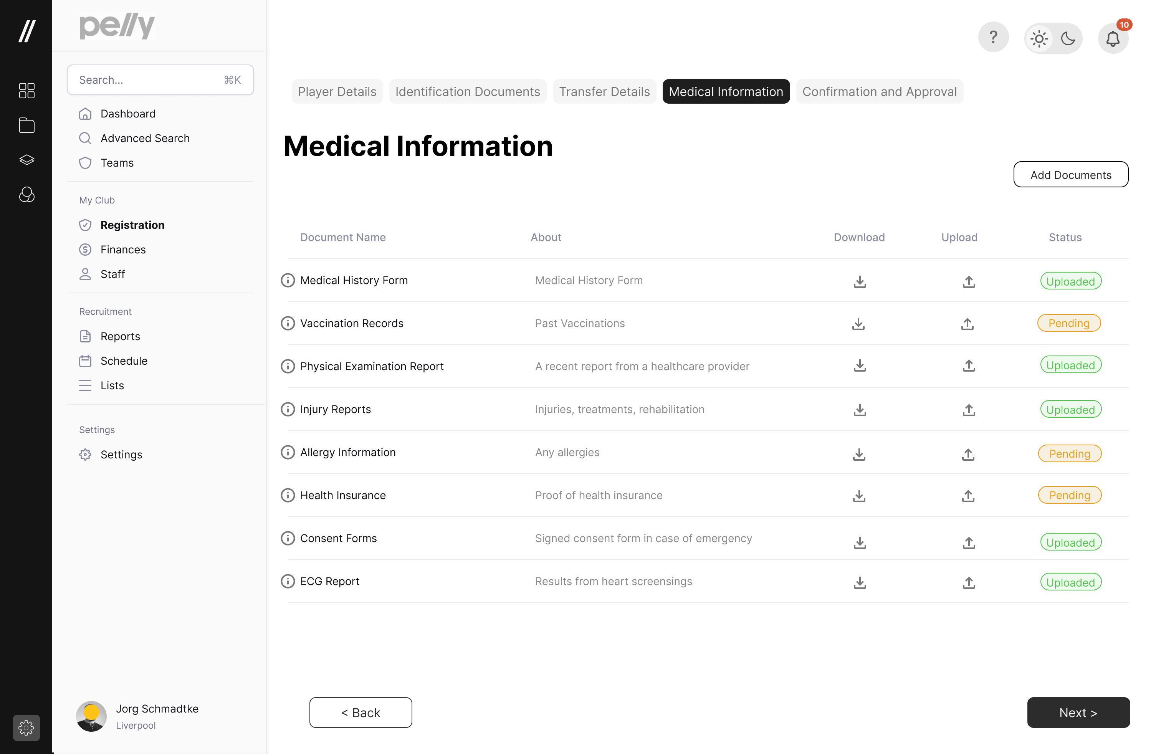The width and height of the screenshot is (1161, 754).
Task: Click the Back button
Action: pyautogui.click(x=361, y=713)
